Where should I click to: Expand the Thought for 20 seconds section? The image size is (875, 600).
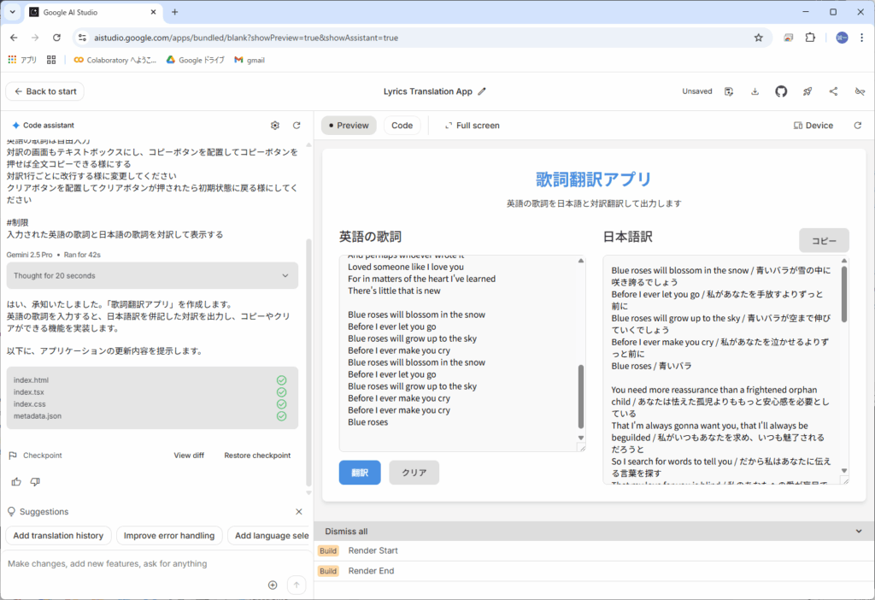point(152,276)
